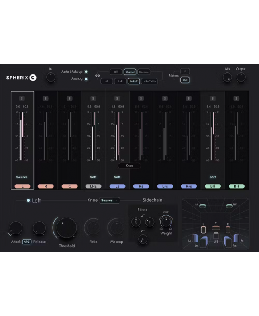Image resolution: width=259 pixels, height=316 pixels.
Task: Select the Lrs channel label
Action: click(x=165, y=186)
